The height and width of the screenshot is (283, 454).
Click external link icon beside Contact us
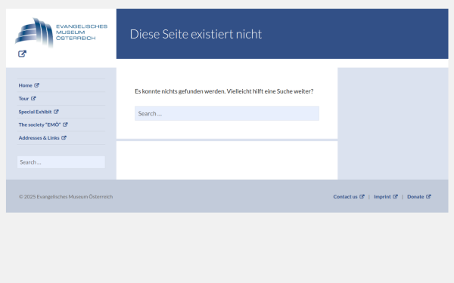362,197
